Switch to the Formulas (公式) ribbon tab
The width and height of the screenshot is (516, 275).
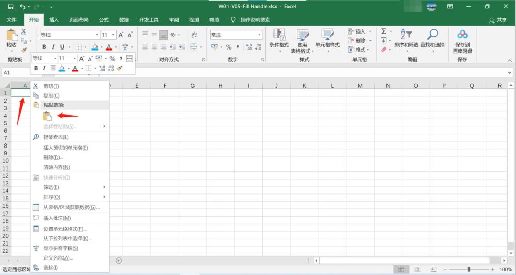[x=104, y=20]
